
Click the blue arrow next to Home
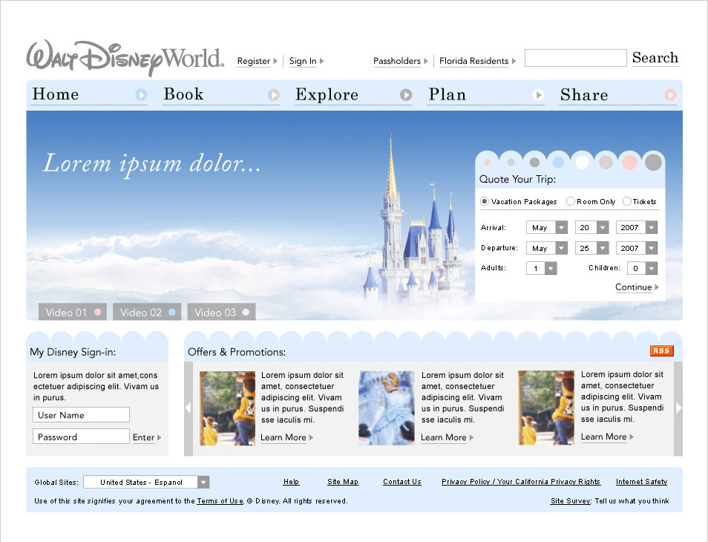point(141,95)
